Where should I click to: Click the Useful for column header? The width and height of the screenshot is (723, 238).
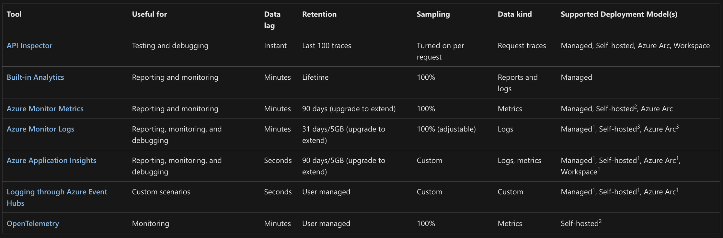149,14
